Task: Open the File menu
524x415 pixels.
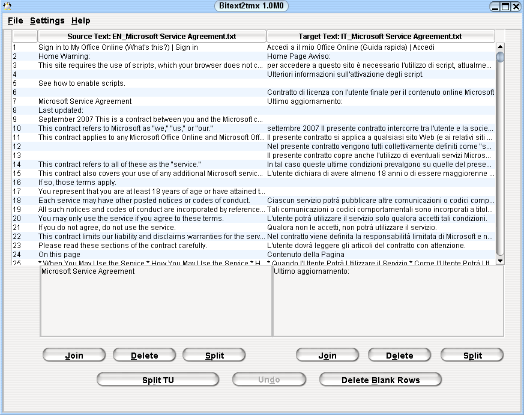Action: pos(16,21)
